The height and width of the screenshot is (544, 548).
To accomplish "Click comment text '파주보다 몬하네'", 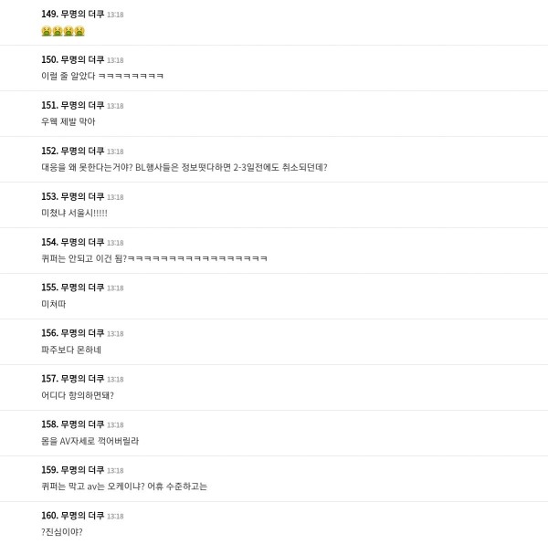I will (x=71, y=350).
